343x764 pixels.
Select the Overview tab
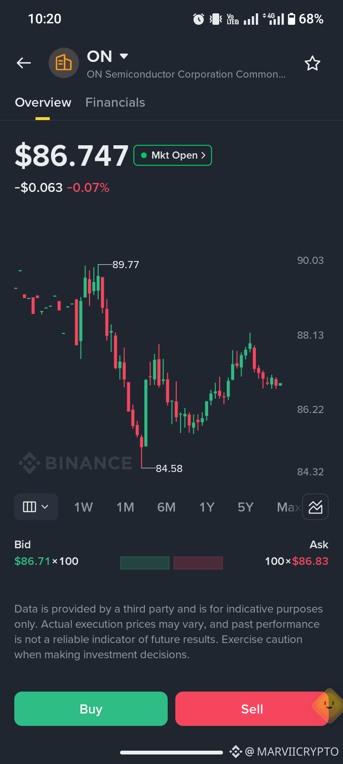point(43,102)
